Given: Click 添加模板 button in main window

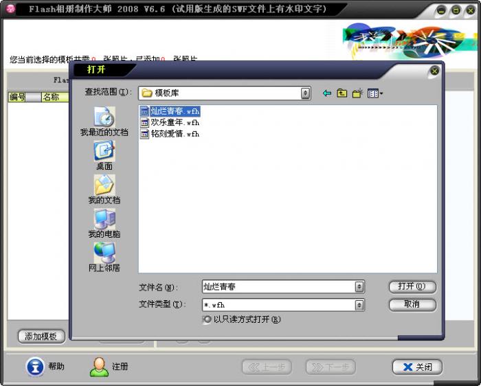Looking at the screenshot, I should coord(41,337).
